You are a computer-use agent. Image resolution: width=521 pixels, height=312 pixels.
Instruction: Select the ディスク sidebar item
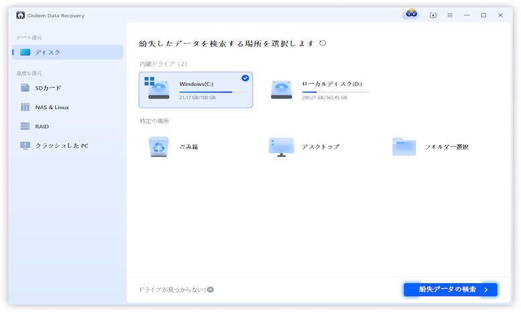point(68,52)
